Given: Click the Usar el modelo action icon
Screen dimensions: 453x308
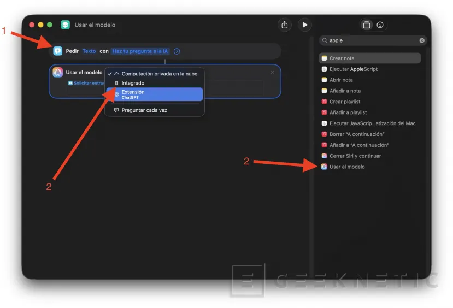Looking at the screenshot, I should pos(57,72).
